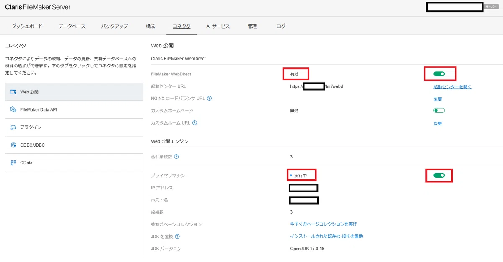Click the Web 公開エンジン section heading
503x262 pixels.
coord(169,141)
